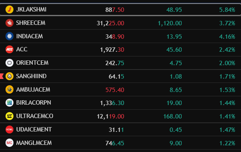Click the percent change 1.47%
Viewport: 241px width, 152px height.
(227, 130)
